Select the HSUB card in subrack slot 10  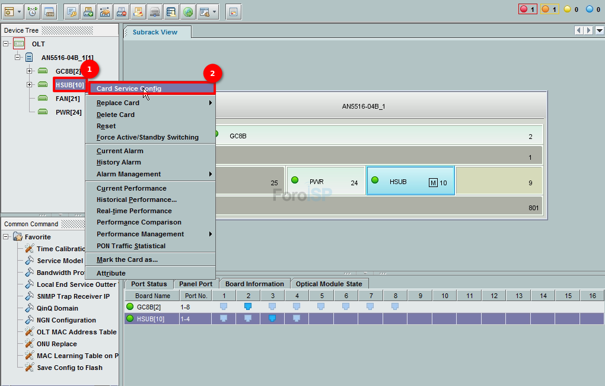[410, 181]
